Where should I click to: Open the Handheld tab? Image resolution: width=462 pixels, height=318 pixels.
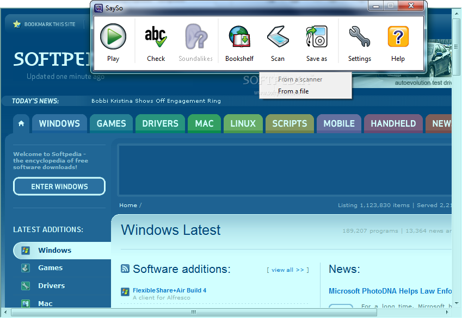click(393, 123)
